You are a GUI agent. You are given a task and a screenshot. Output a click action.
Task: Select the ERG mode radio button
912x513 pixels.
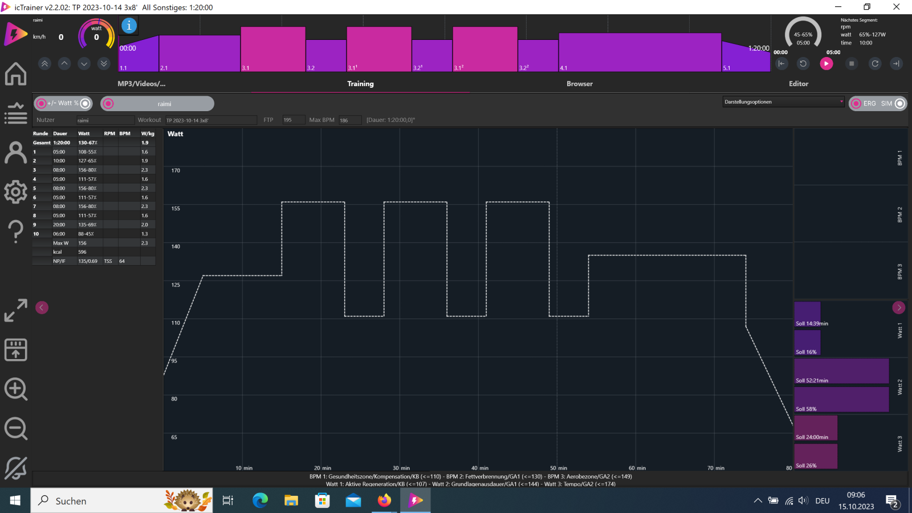[856, 104]
